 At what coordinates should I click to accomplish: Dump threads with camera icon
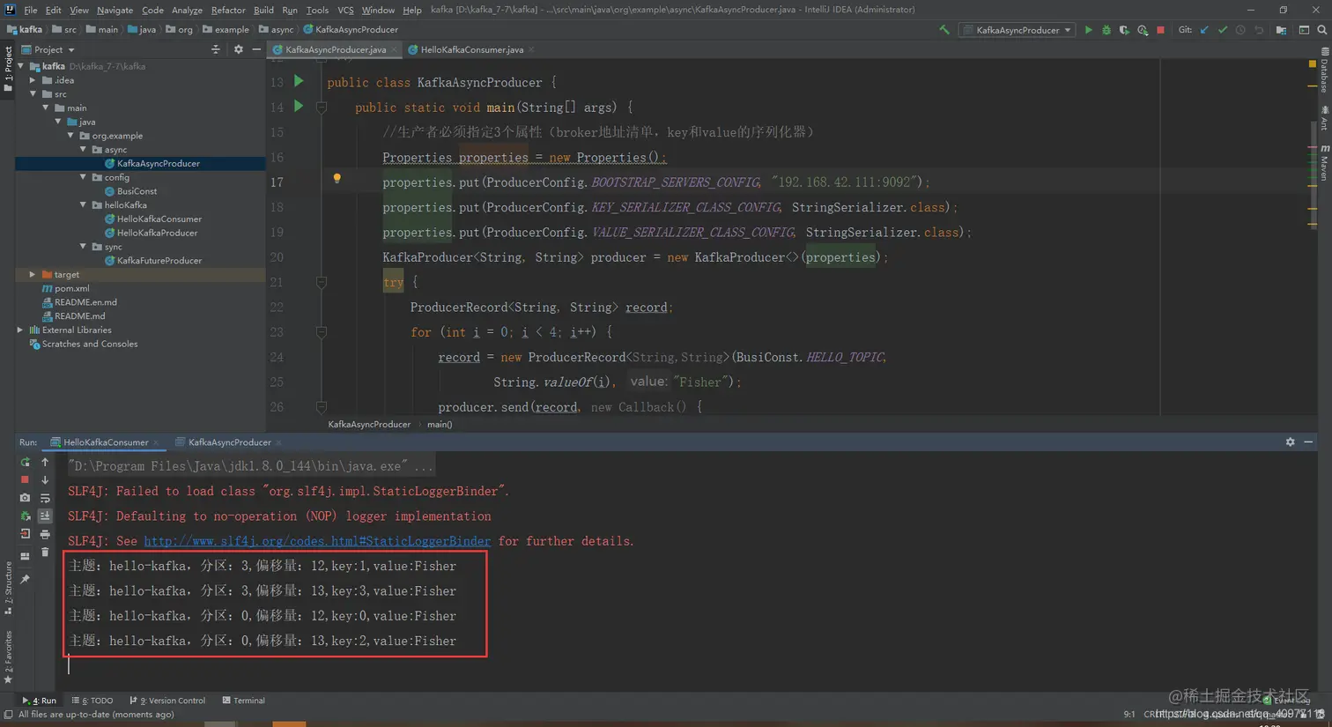[25, 498]
